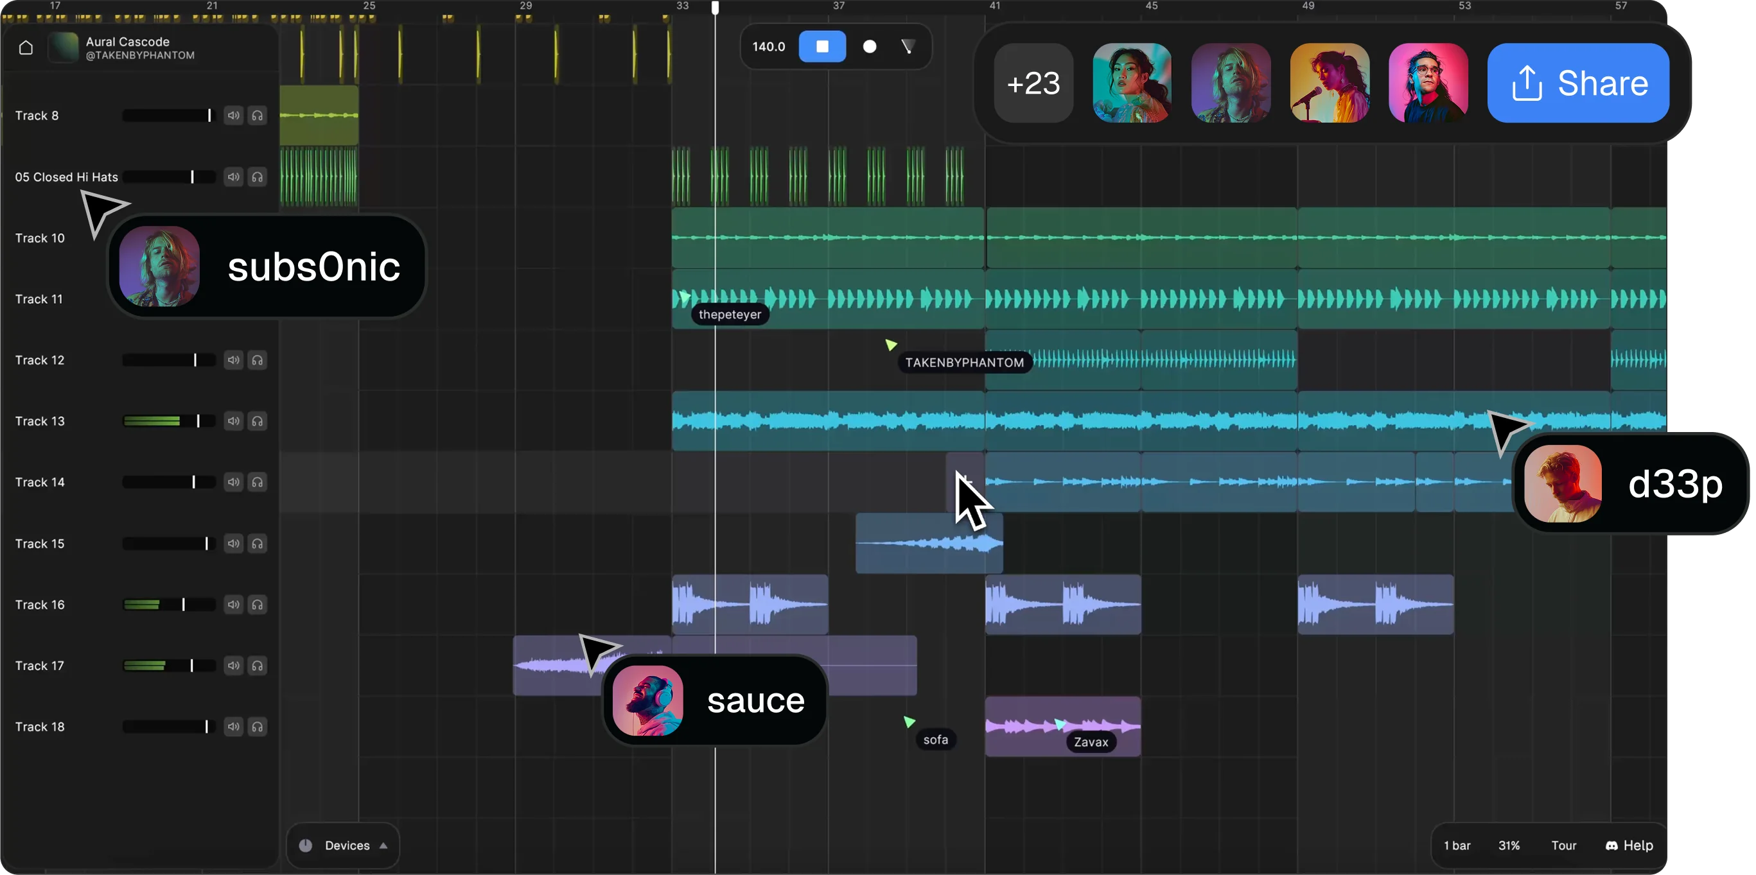The width and height of the screenshot is (1756, 875).
Task: Show the +23 additional collaborators
Action: coord(1033,83)
